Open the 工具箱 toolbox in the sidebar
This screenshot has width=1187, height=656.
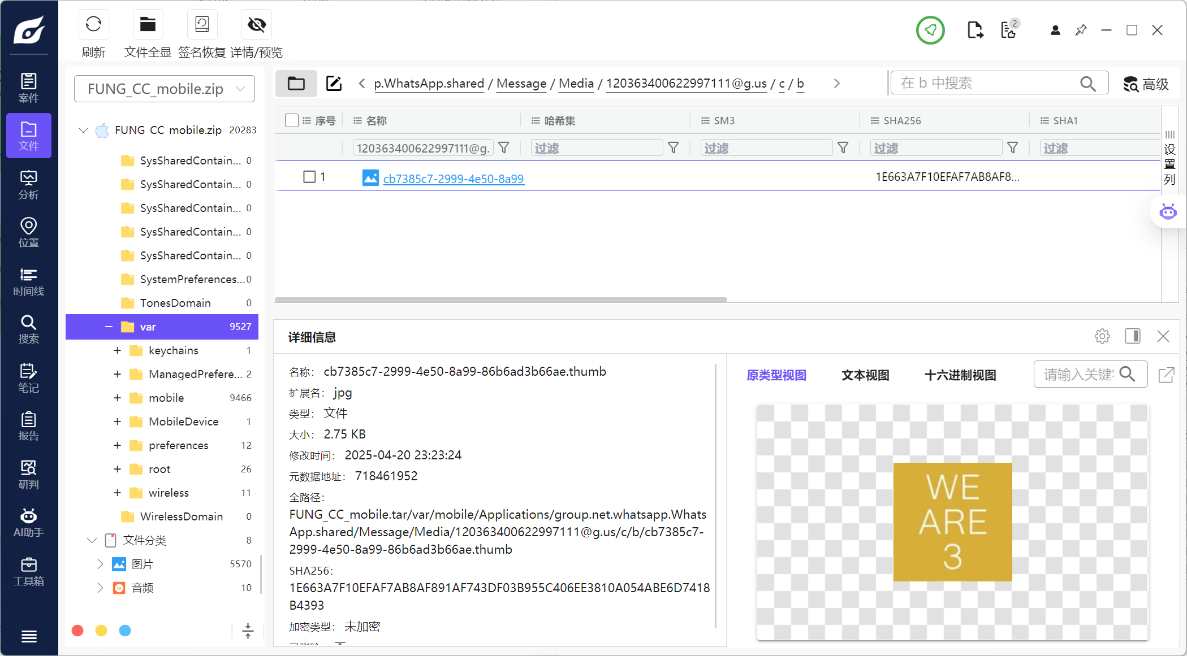click(x=28, y=571)
